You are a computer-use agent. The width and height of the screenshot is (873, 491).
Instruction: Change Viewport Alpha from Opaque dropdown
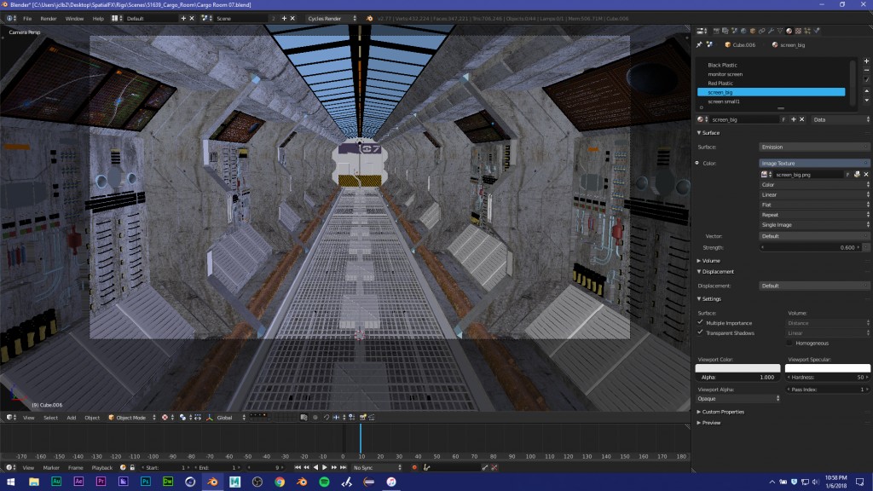click(737, 397)
